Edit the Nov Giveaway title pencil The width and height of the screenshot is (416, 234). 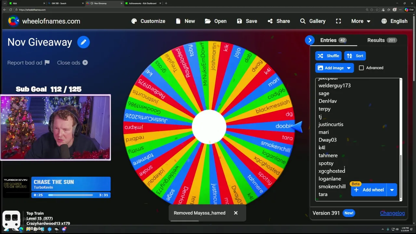click(84, 42)
